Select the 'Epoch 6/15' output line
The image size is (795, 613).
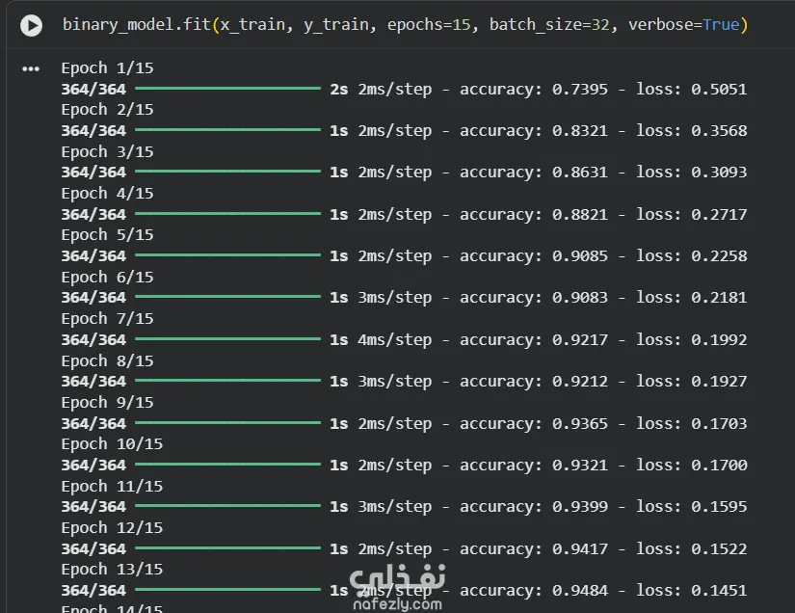pyautogui.click(x=108, y=277)
